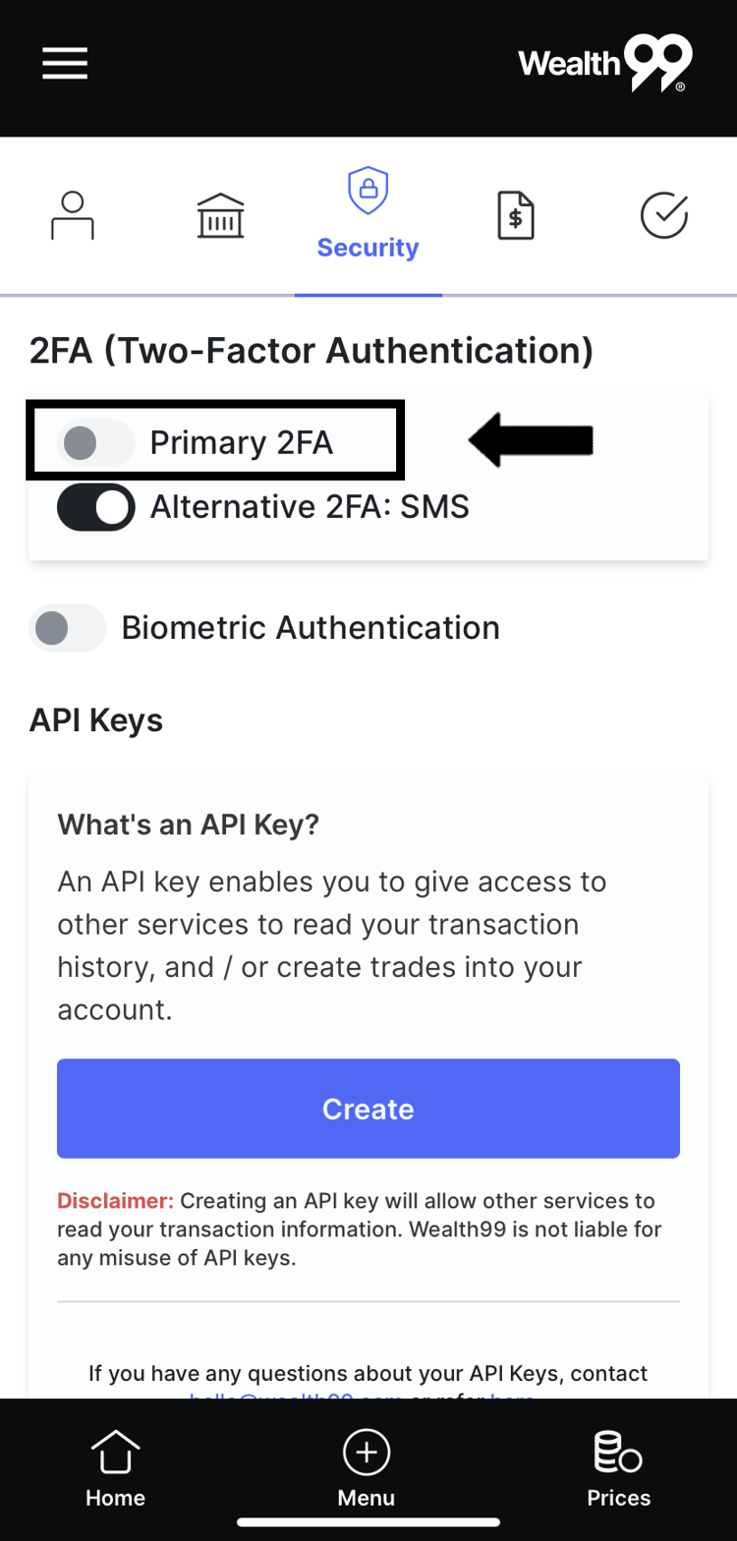Viewport: 737px width, 1541px height.
Task: Open the hamburger navigation menu
Action: pos(64,62)
